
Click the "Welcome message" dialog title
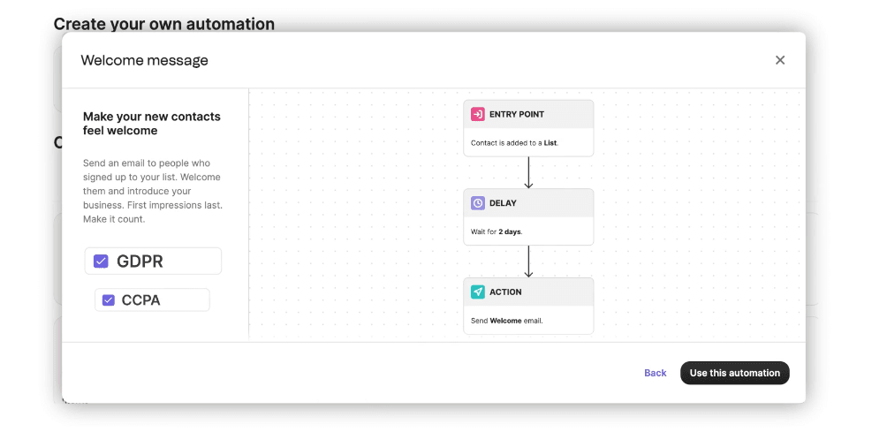[x=145, y=61]
